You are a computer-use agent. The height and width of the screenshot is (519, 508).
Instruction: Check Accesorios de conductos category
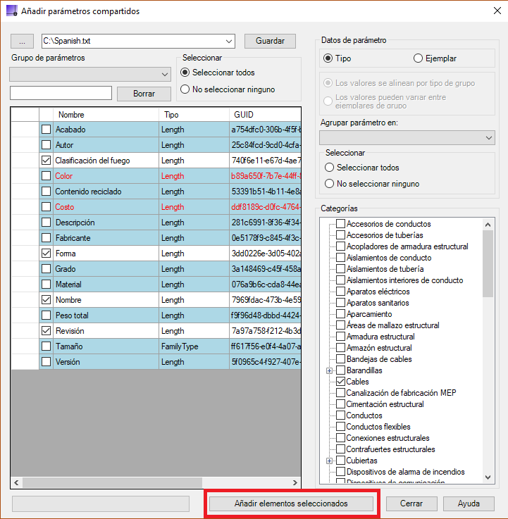point(341,224)
